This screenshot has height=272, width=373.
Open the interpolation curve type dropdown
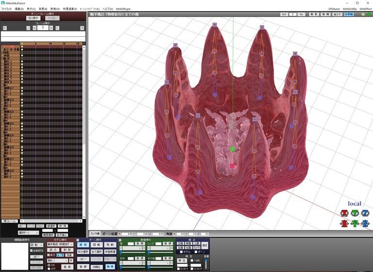coord(36,245)
